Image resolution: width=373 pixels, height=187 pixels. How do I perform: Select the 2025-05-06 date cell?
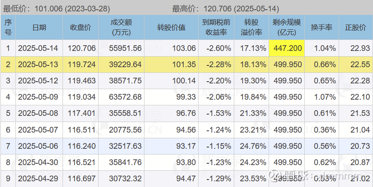39,146
